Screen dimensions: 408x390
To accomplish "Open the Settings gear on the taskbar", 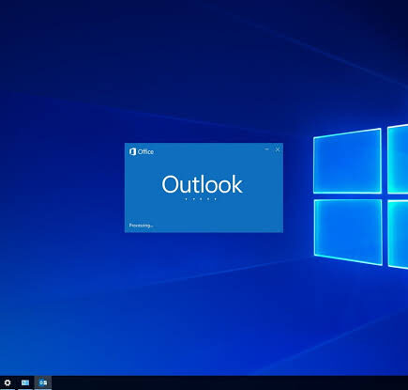I will click(8, 382).
